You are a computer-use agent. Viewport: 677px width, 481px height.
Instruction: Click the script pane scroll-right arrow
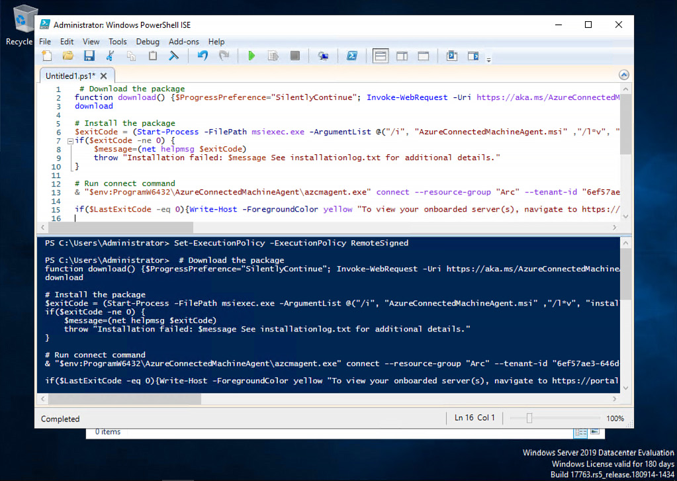pyautogui.click(x=614, y=228)
